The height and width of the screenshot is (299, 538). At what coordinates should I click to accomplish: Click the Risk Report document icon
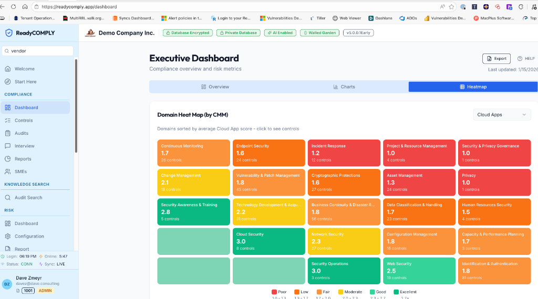[7, 249]
